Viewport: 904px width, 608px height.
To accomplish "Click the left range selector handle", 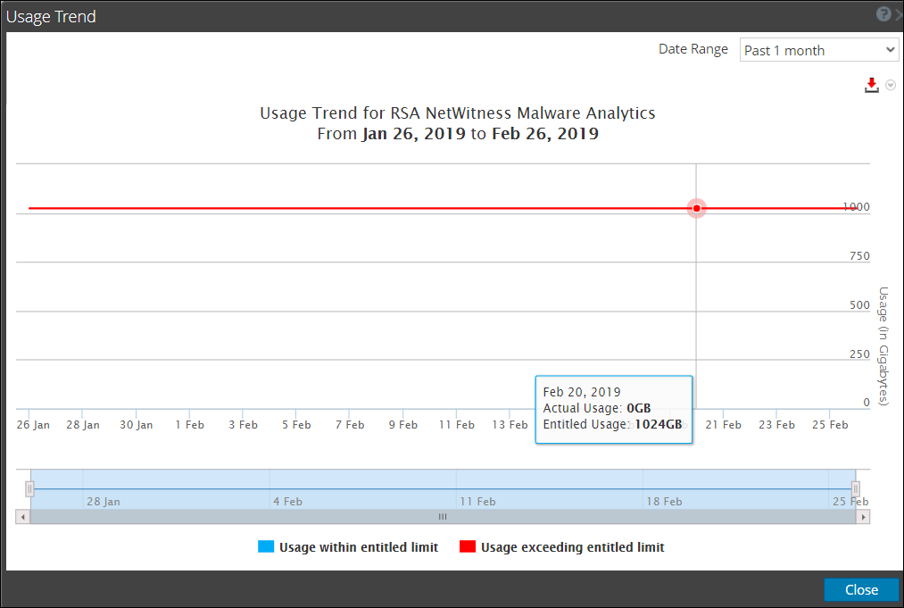I will (x=29, y=489).
